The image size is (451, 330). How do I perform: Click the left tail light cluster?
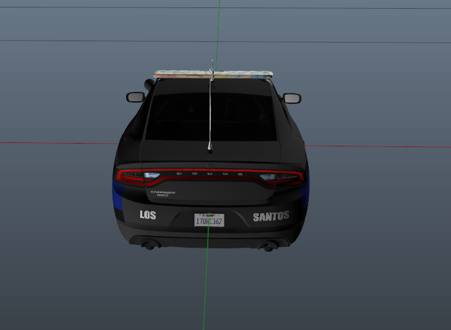pyautogui.click(x=137, y=176)
